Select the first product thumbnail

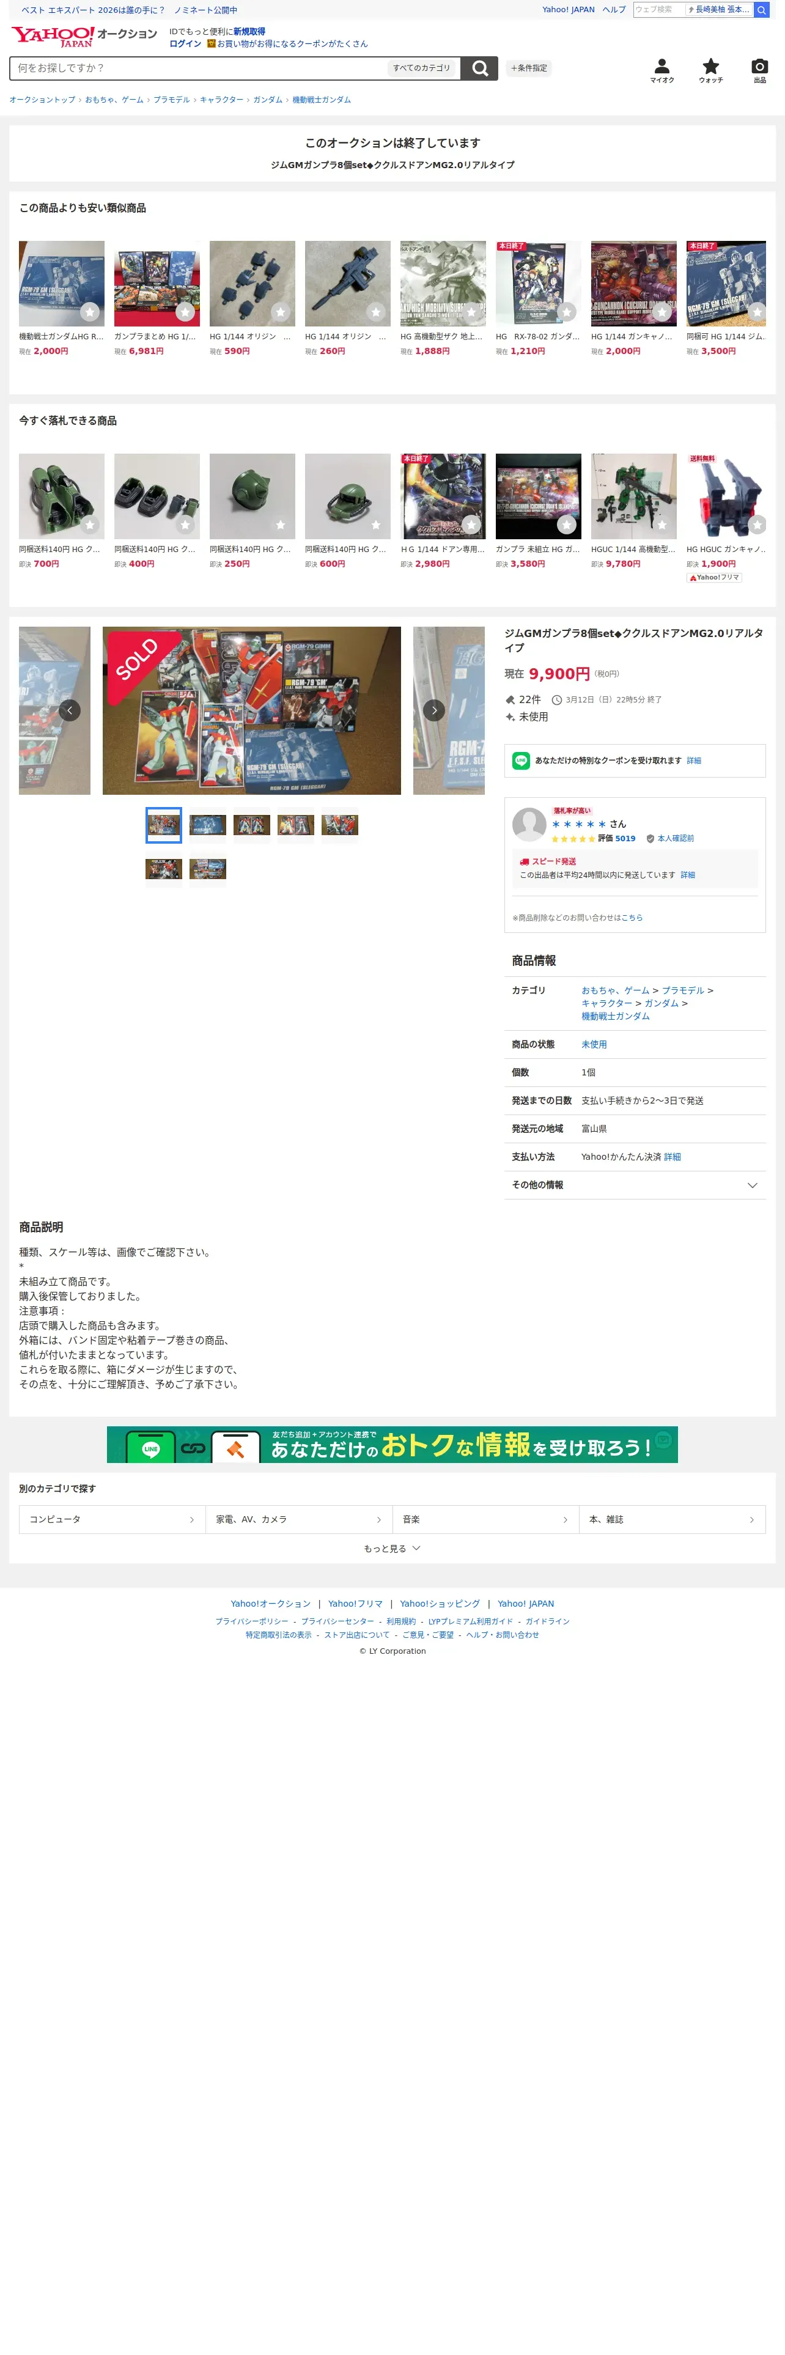tap(164, 825)
